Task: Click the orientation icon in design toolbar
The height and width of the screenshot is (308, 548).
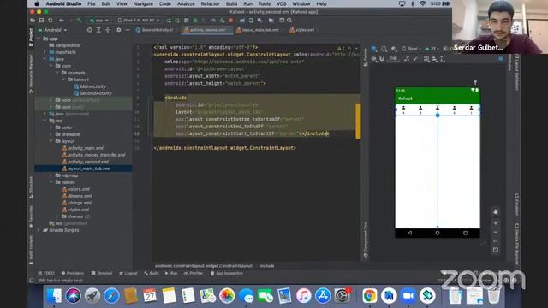Action: 384,49
